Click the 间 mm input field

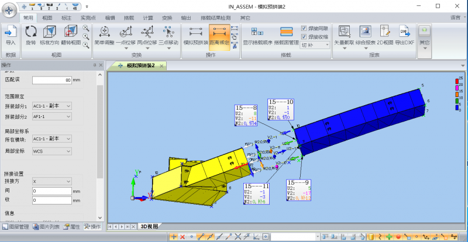(52, 191)
